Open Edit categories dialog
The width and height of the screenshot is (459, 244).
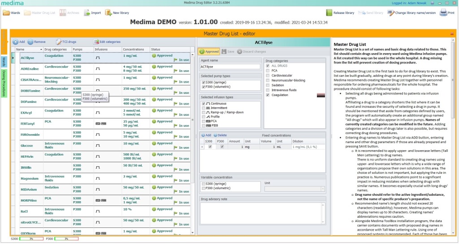107,42
